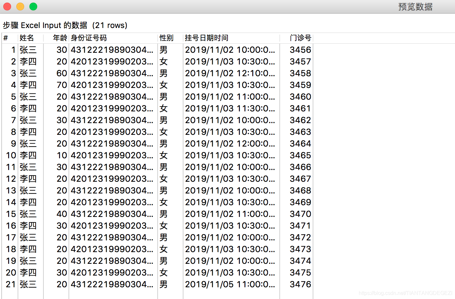Click name 李四 in row 2
Image resolution: width=455 pixels, height=299 pixels.
28,62
